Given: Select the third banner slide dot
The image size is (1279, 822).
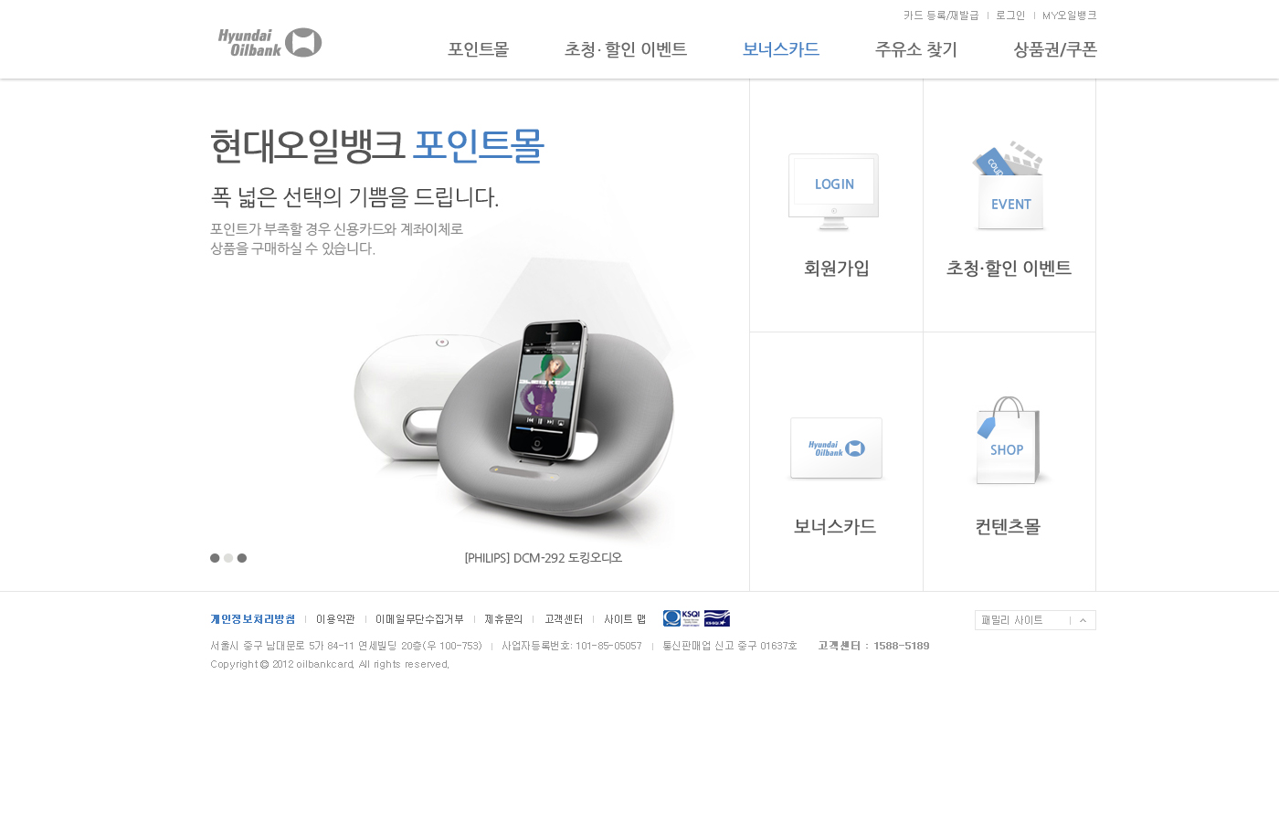Looking at the screenshot, I should [242, 558].
